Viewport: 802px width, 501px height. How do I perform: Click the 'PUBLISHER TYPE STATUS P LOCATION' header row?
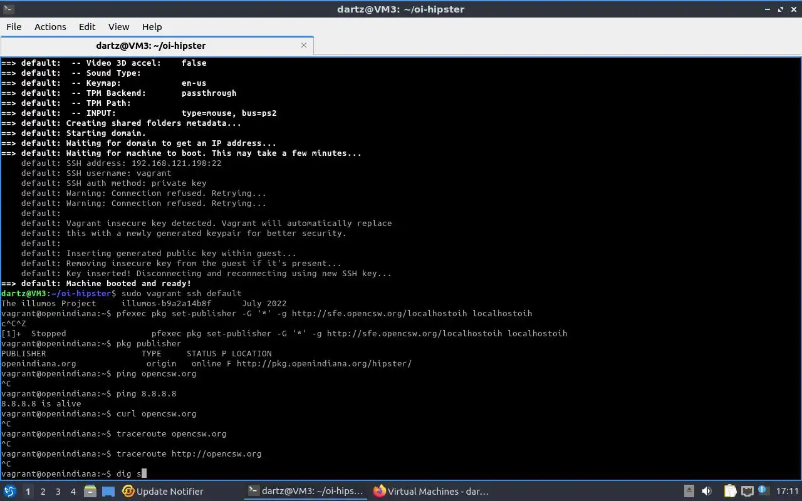[136, 353]
